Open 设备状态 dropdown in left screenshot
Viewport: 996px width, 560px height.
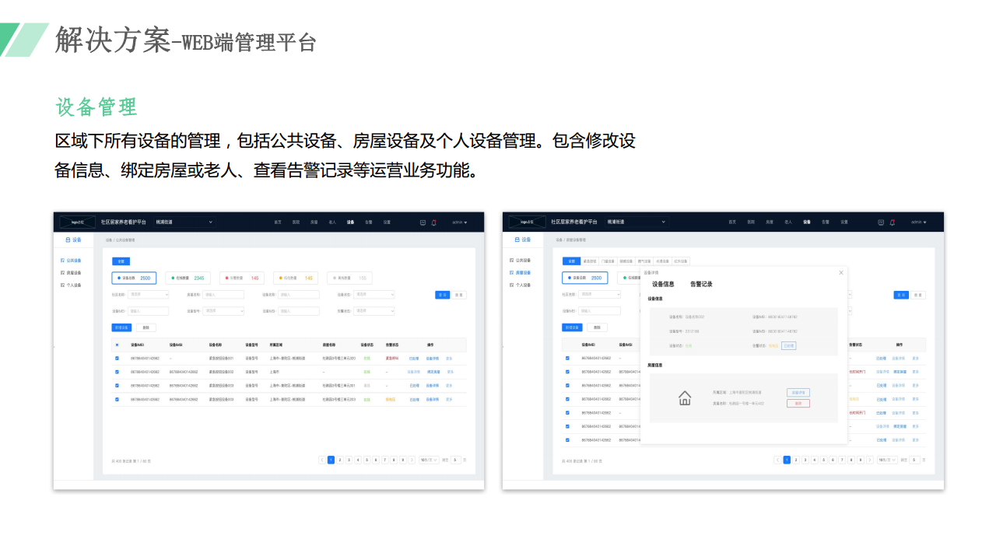coord(374,295)
